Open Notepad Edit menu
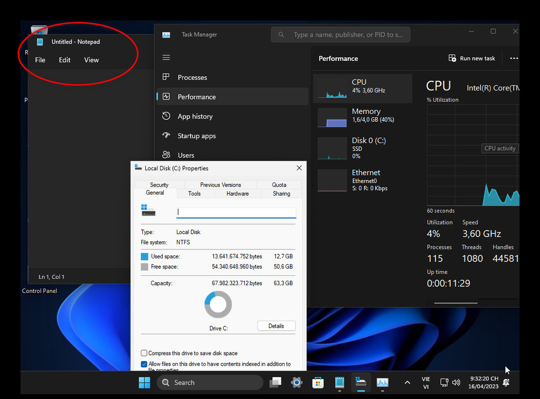 64,60
